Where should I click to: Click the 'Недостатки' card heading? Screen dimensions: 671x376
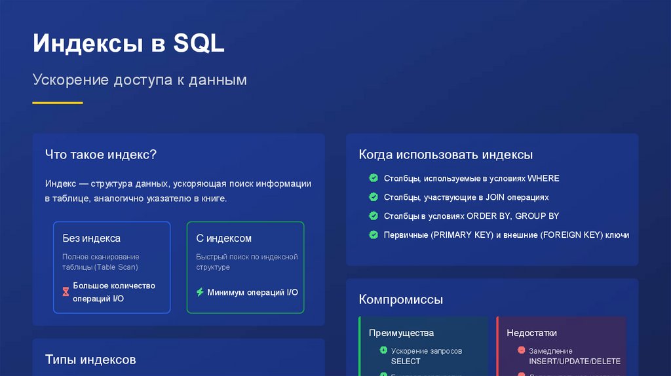(531, 333)
